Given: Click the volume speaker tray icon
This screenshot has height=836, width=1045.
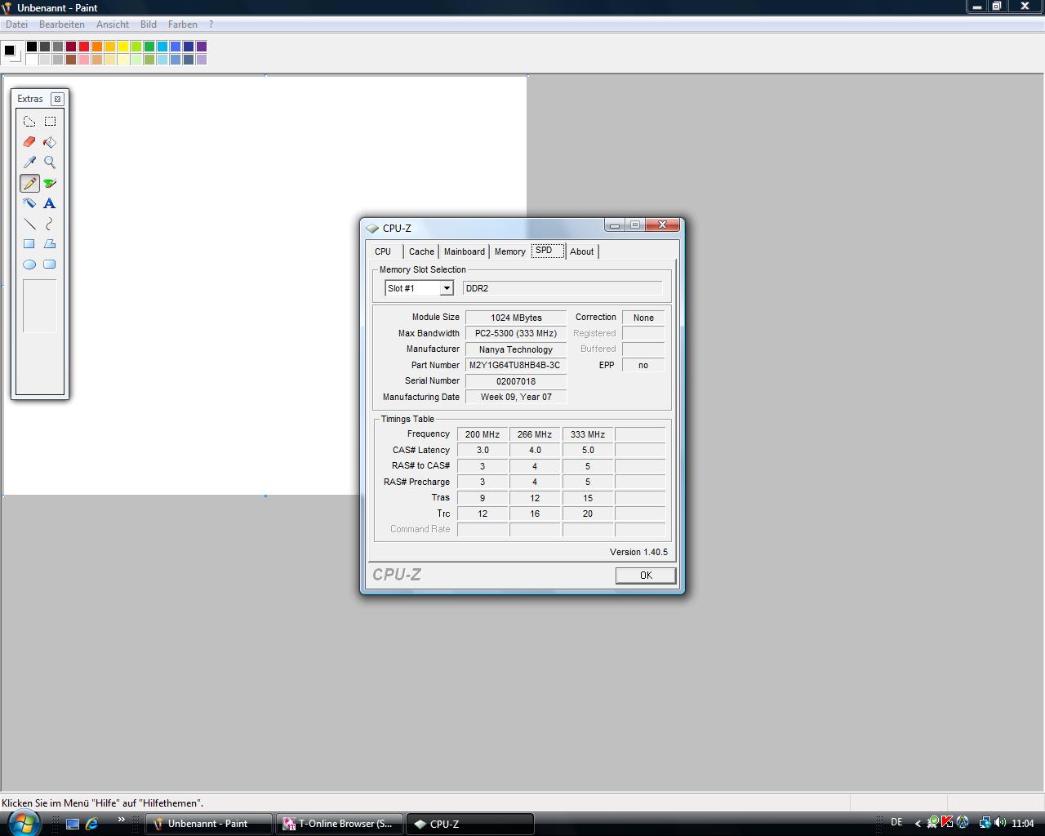Looking at the screenshot, I should [1000, 823].
